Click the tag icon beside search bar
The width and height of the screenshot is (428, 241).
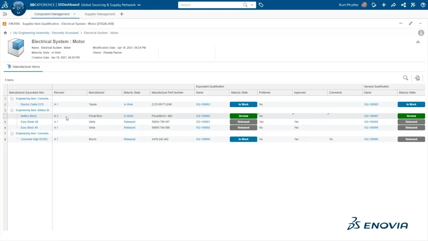point(261,5)
